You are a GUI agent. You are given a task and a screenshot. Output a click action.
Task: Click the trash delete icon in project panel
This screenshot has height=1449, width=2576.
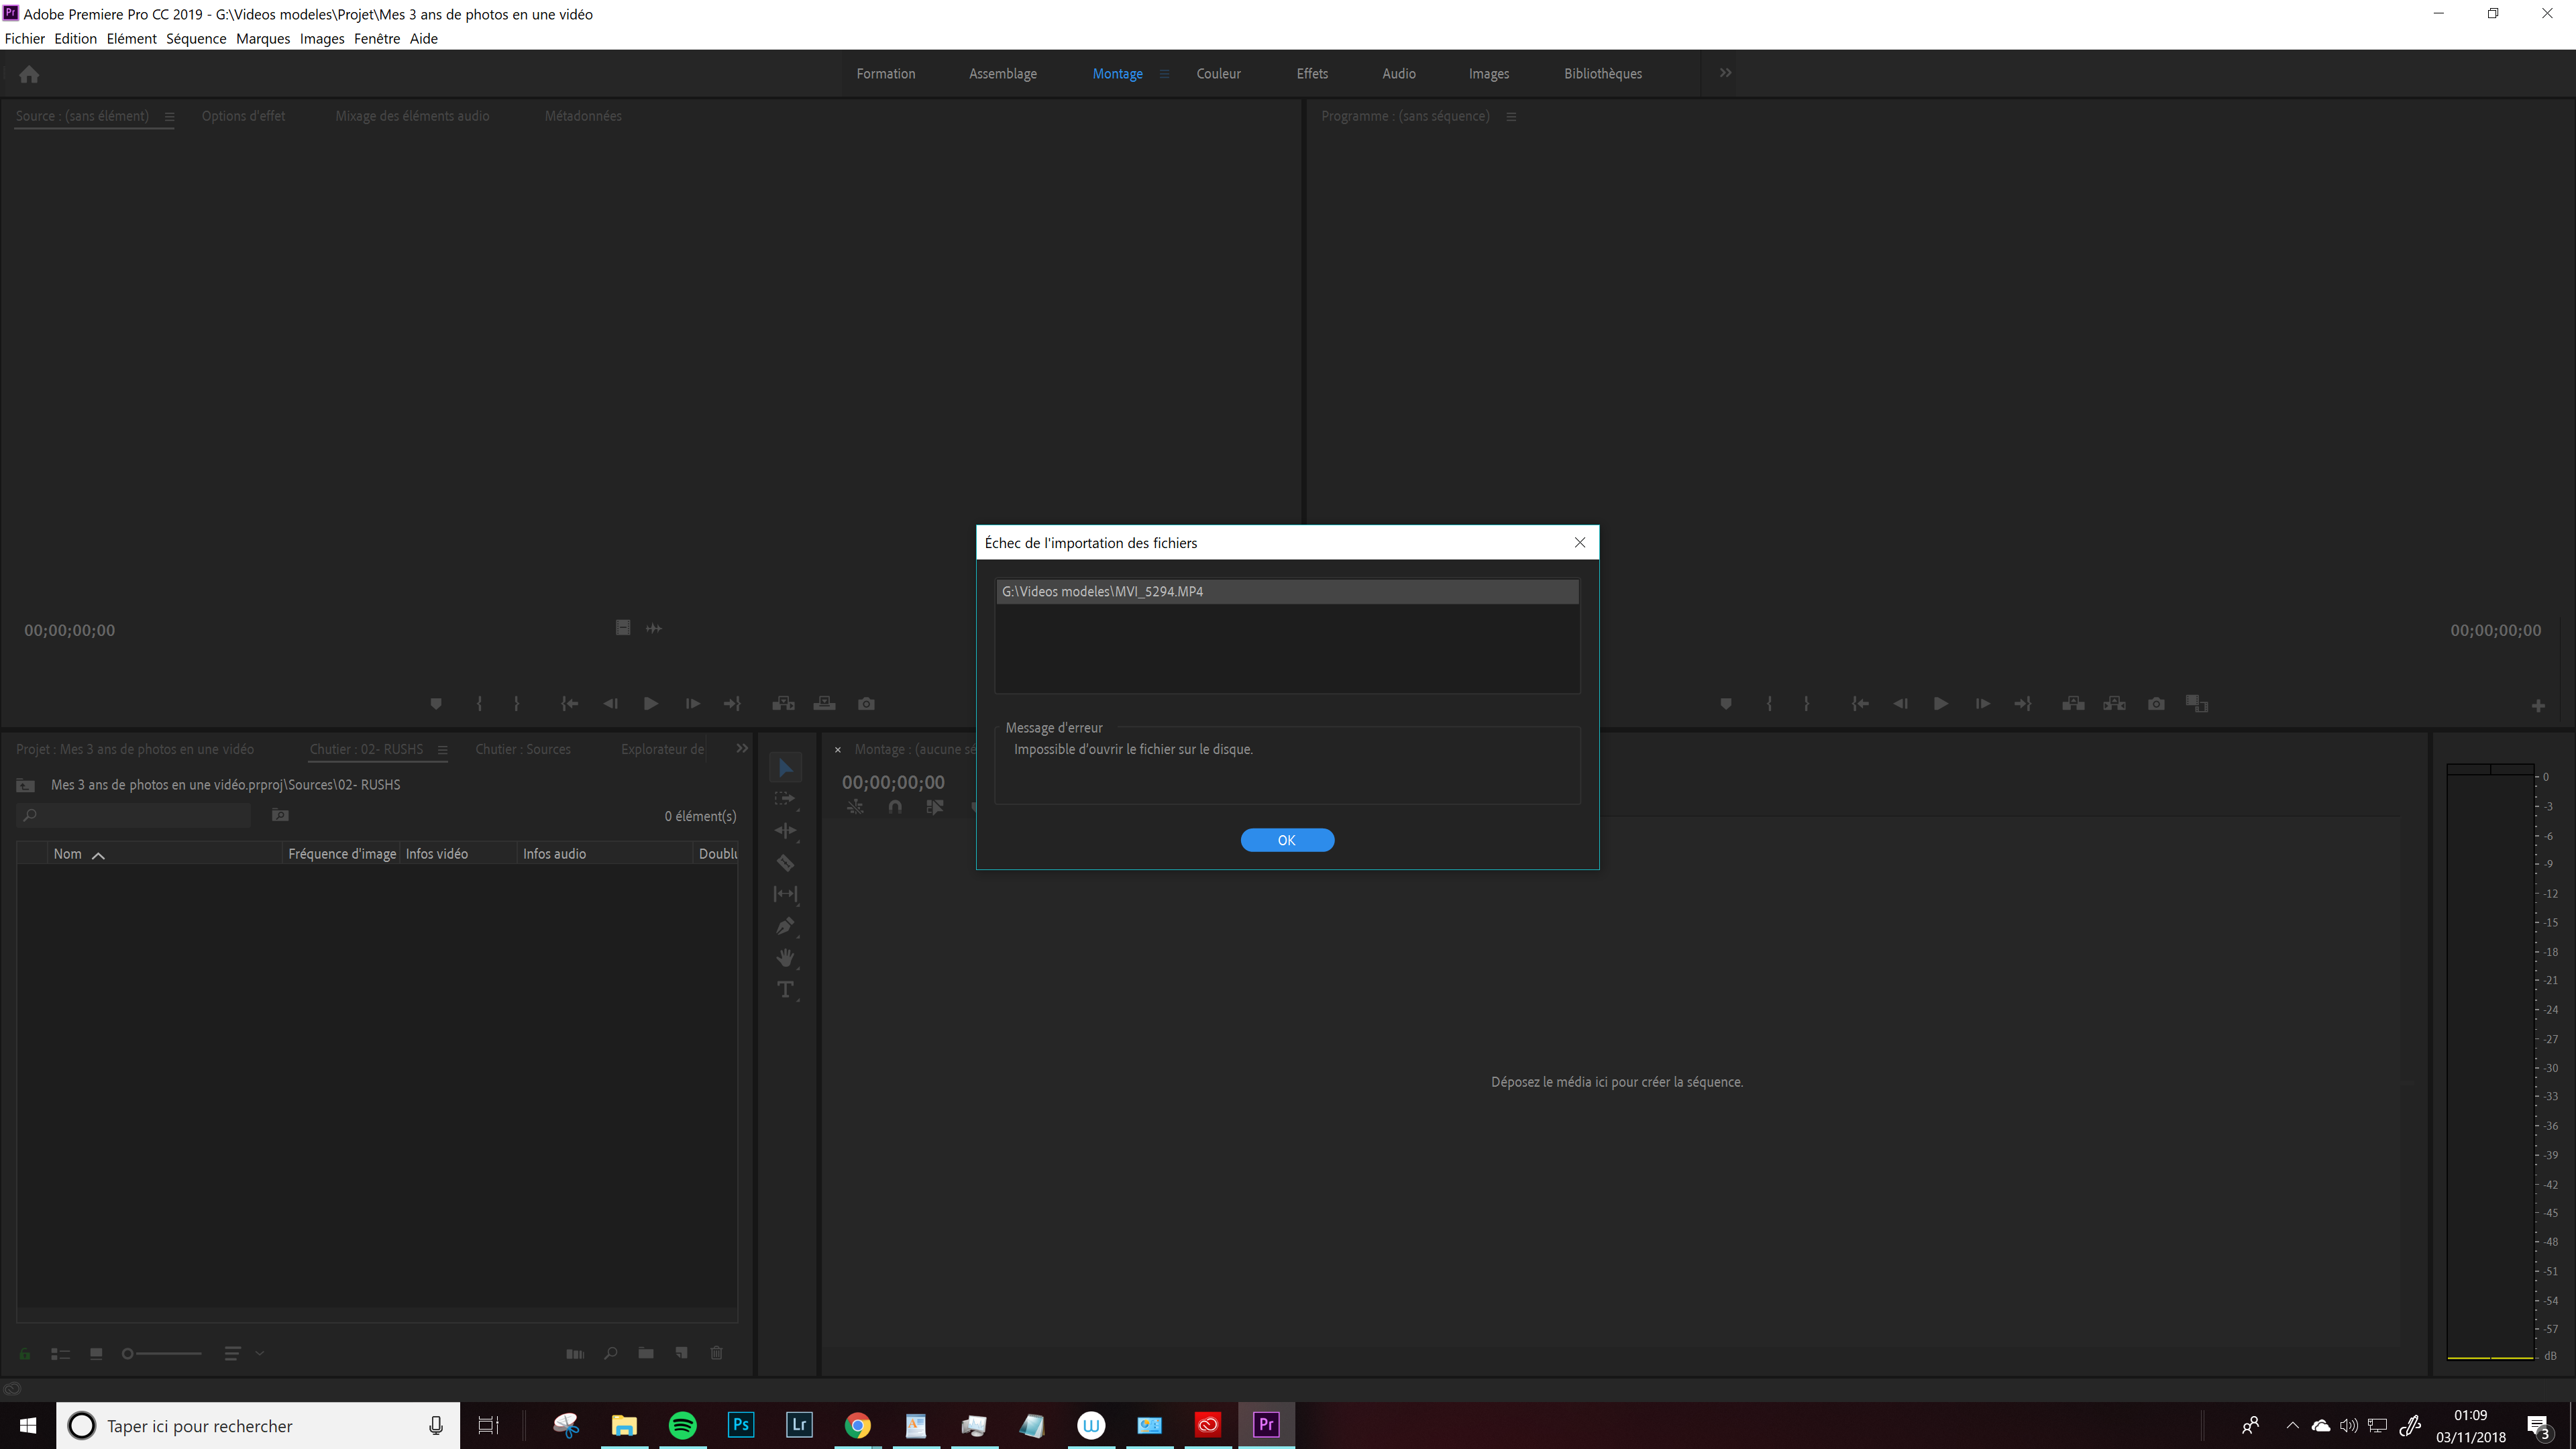coord(716,1353)
